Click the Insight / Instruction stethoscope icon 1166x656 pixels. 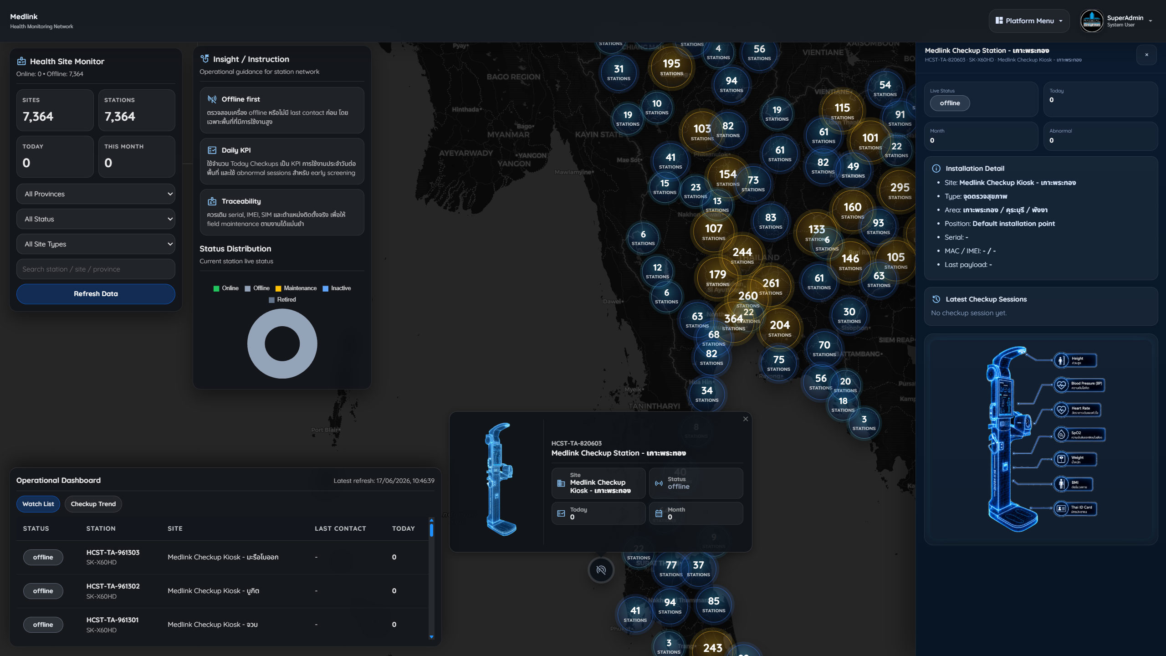coord(205,59)
